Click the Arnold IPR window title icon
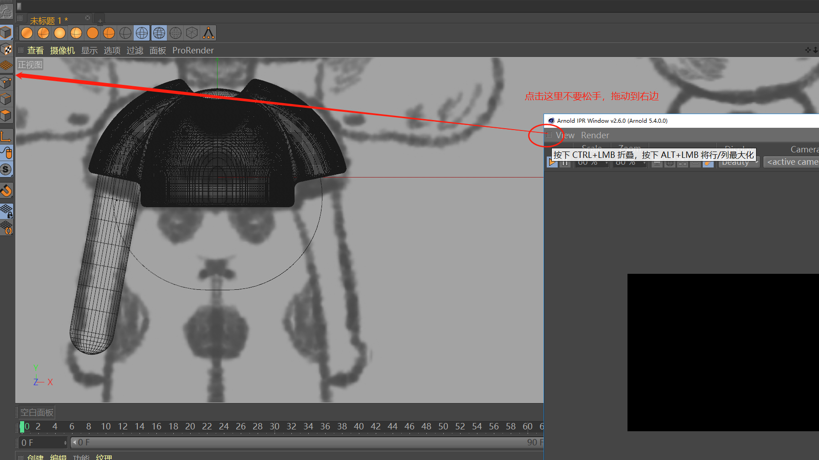This screenshot has width=819, height=460. tap(551, 120)
